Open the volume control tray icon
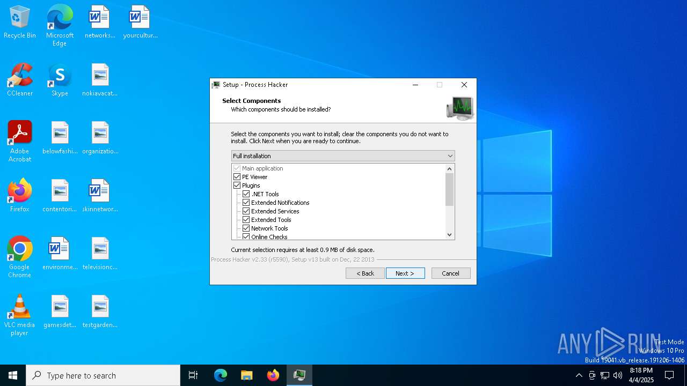Image resolution: width=687 pixels, height=386 pixels. tap(618, 375)
